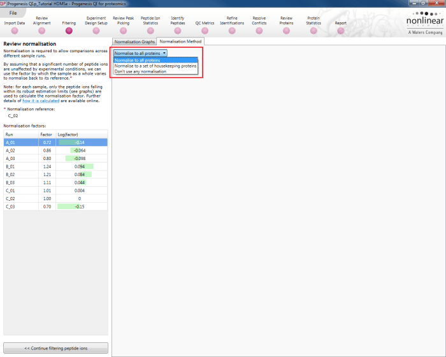Sort table by the Factor column header
Screen dimensions: 446x357
[x=47, y=135]
